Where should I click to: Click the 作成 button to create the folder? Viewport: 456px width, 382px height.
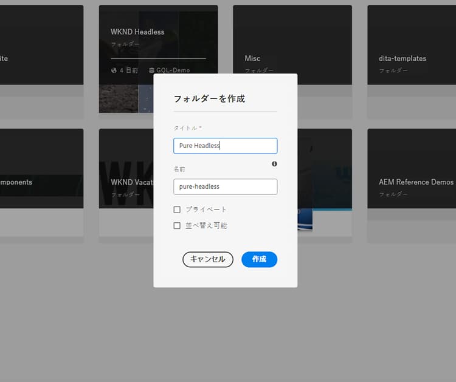[x=259, y=259]
